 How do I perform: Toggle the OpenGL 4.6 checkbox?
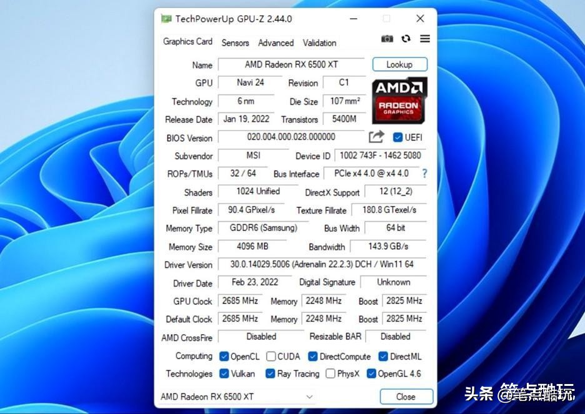[x=371, y=373]
